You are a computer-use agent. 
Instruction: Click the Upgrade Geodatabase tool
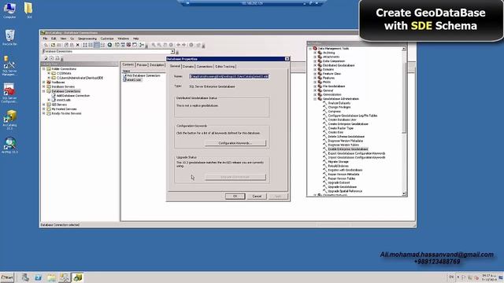(x=342, y=187)
